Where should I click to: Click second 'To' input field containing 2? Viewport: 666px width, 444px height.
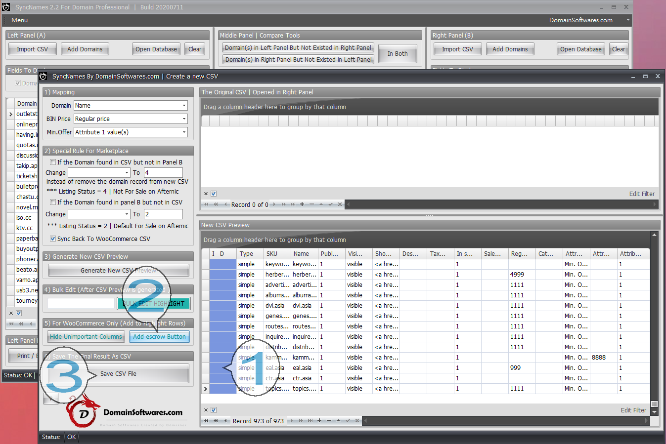click(163, 214)
